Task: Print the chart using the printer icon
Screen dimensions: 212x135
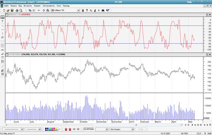Action: [17, 10]
